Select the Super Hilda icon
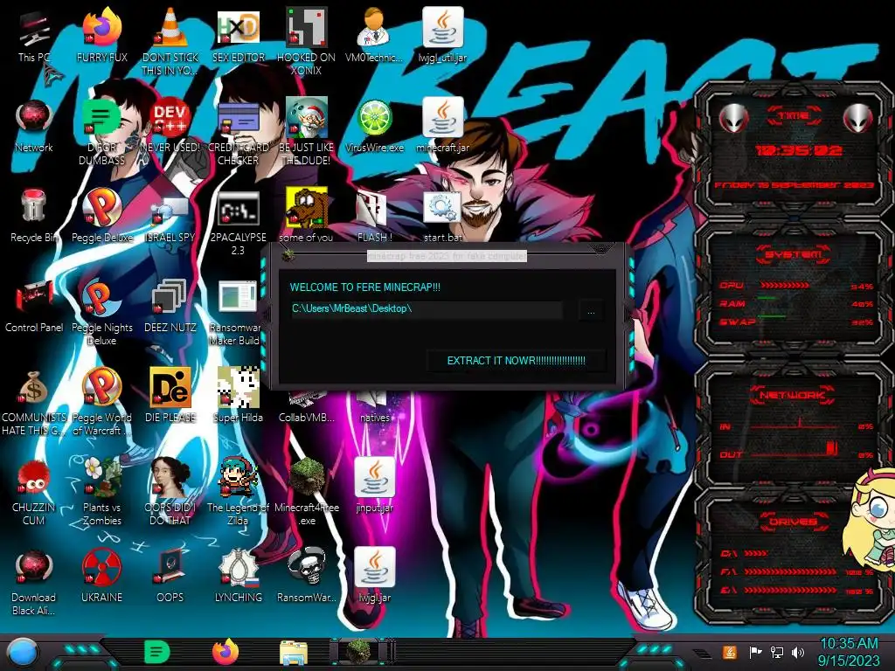 pos(238,388)
